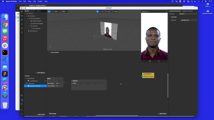Open the iPhone 8 device dropdown

coord(146,12)
